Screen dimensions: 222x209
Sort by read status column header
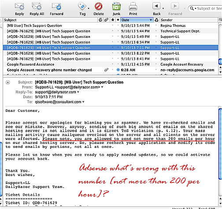click(118, 20)
